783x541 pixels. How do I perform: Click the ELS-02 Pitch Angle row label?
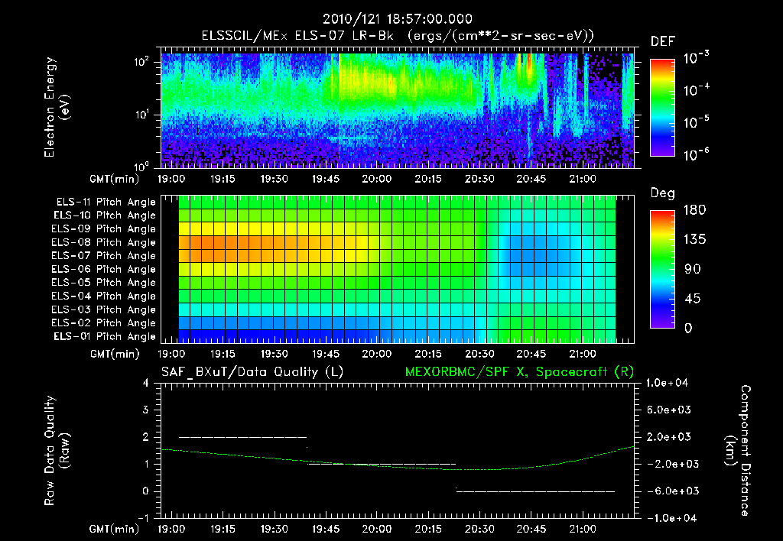pos(103,323)
